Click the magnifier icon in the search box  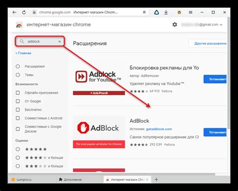pos(22,41)
